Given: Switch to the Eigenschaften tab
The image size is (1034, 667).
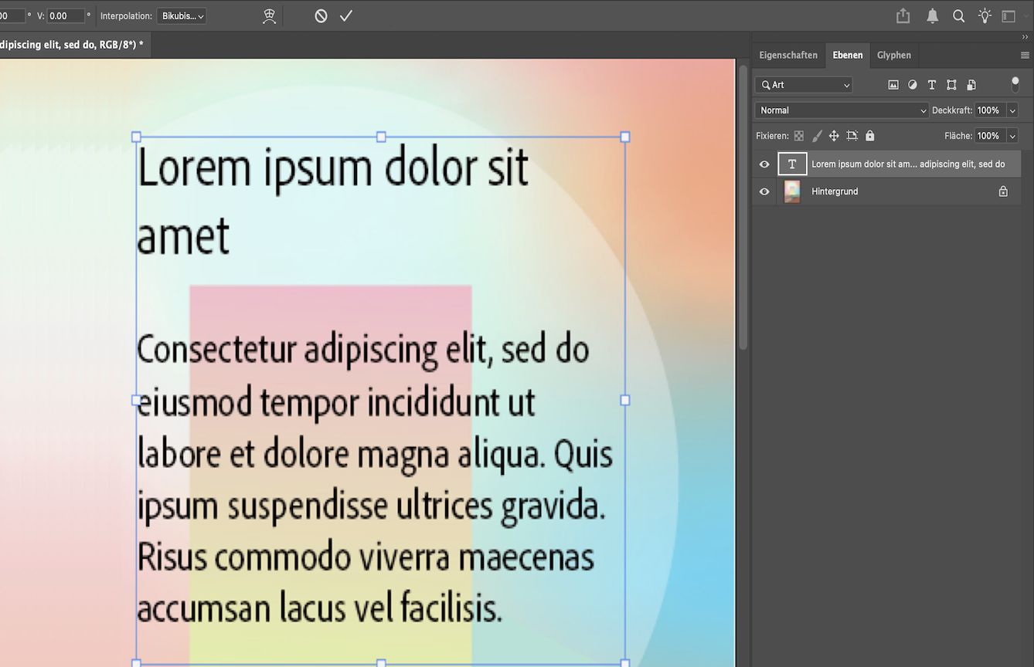Looking at the screenshot, I should [x=788, y=55].
